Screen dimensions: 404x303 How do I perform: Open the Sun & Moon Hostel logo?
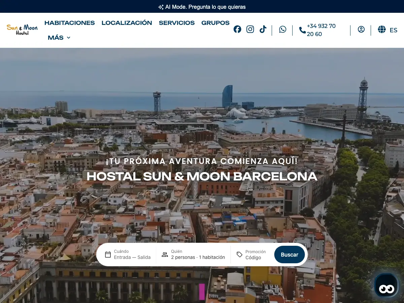(x=22, y=30)
